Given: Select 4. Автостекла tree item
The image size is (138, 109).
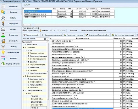Looking at the screenshot, I should click(33, 87).
